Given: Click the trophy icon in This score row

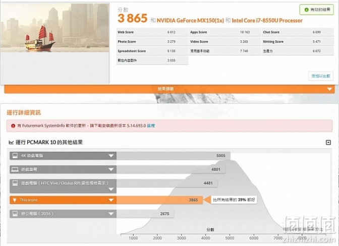Looking at the screenshot, I should 15,200.
